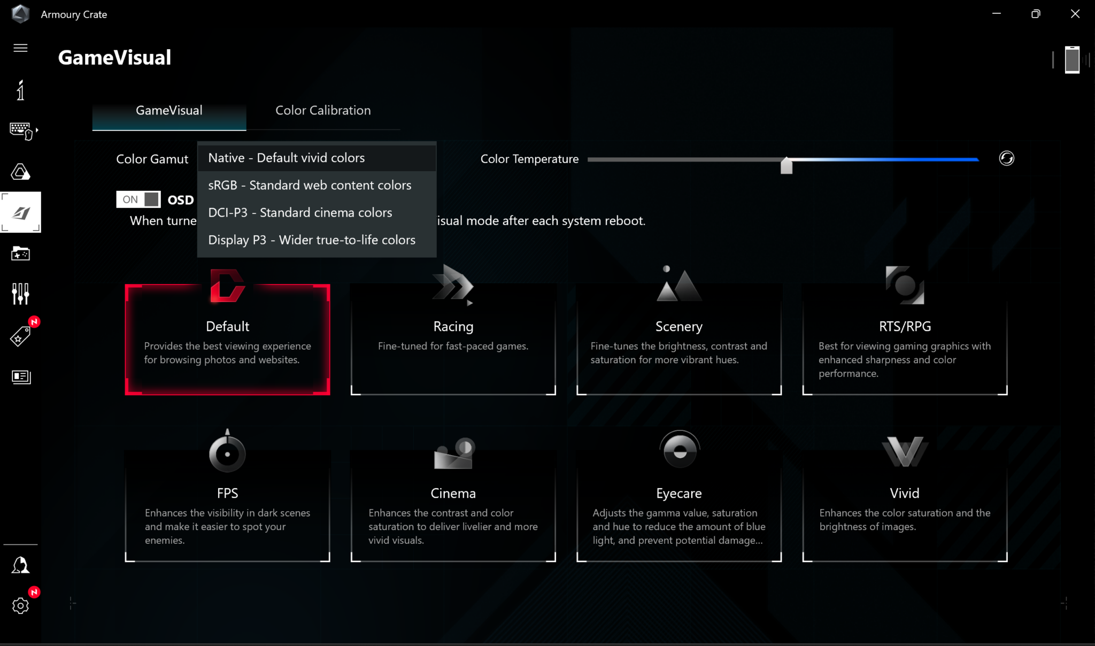The height and width of the screenshot is (646, 1095).
Task: Open the news feed icon in sidebar
Action: (20, 377)
